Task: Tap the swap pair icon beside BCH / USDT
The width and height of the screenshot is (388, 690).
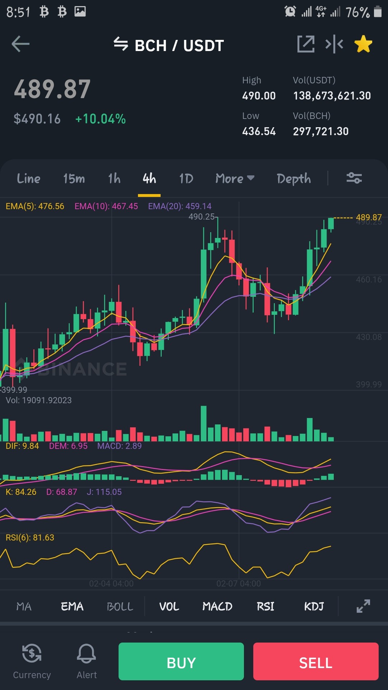Action: 121,44
